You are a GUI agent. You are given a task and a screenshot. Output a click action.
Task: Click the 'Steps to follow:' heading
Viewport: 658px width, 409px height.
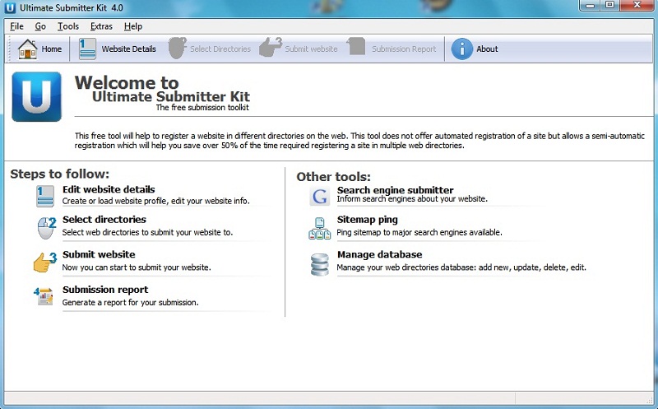pyautogui.click(x=59, y=174)
